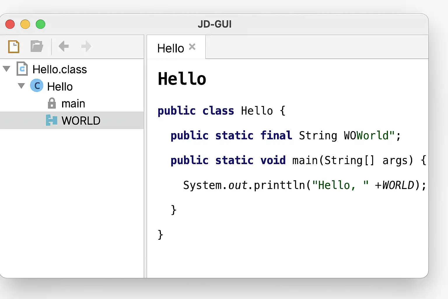Navigate back with the left arrow
The width and height of the screenshot is (448, 299).
tap(64, 46)
